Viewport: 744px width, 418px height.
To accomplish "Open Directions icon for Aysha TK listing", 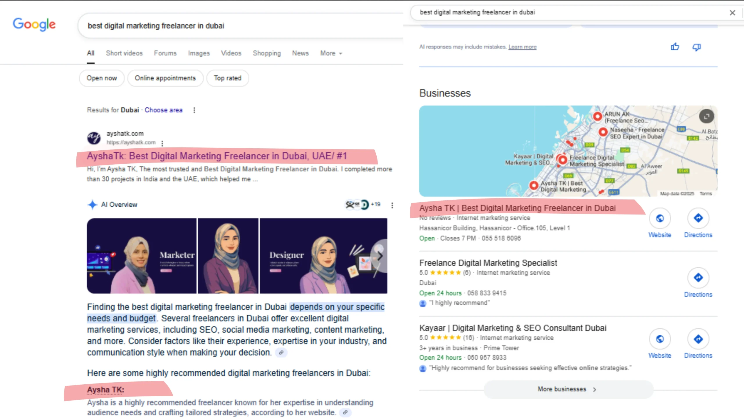I will [698, 218].
